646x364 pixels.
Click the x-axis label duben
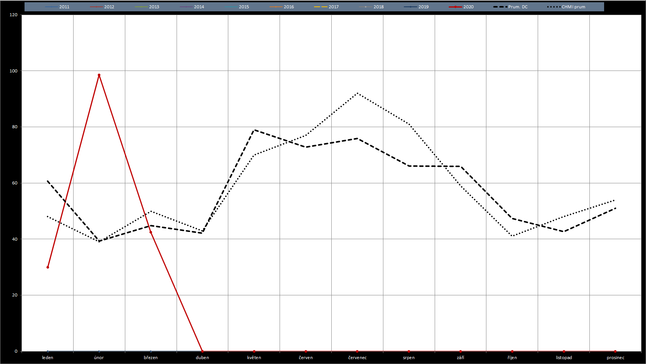202,358
